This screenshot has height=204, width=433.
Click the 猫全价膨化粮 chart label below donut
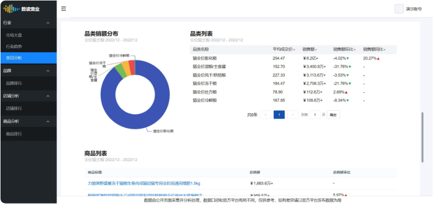[163, 131]
